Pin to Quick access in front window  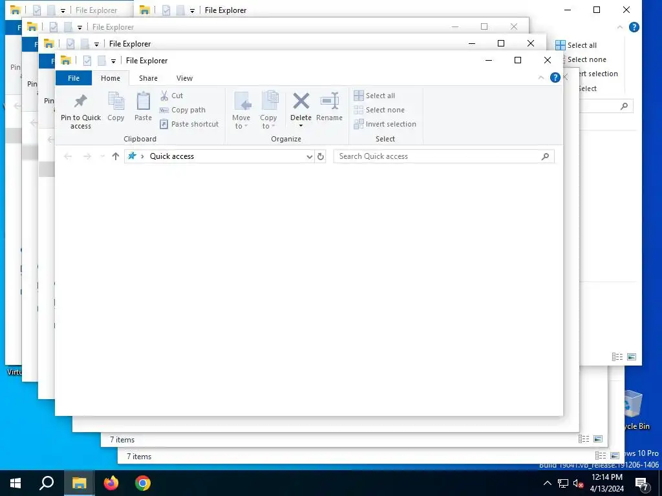pos(81,110)
